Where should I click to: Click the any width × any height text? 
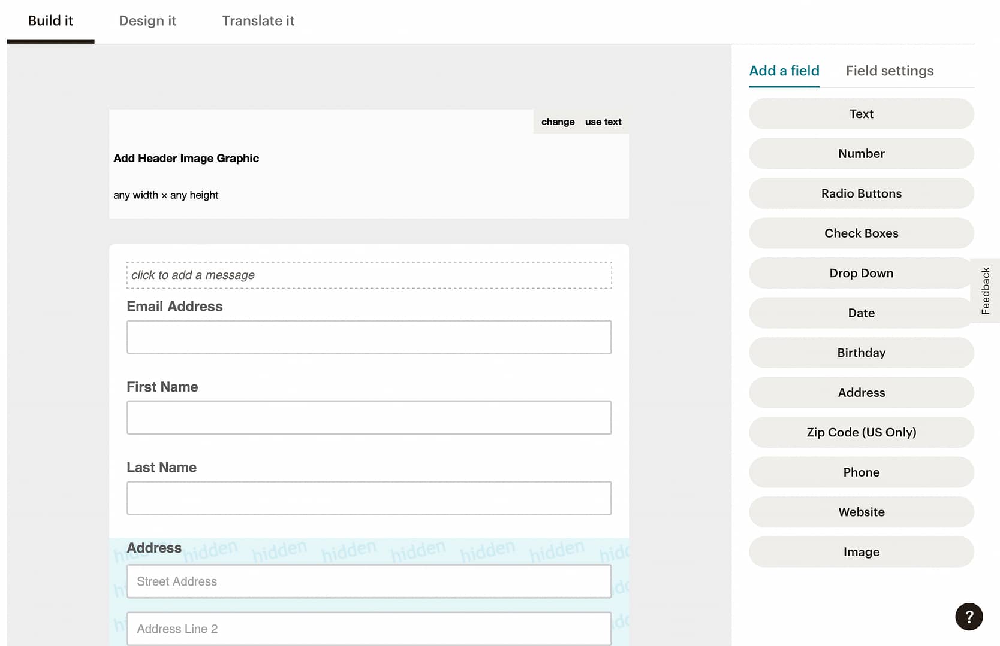[166, 195]
